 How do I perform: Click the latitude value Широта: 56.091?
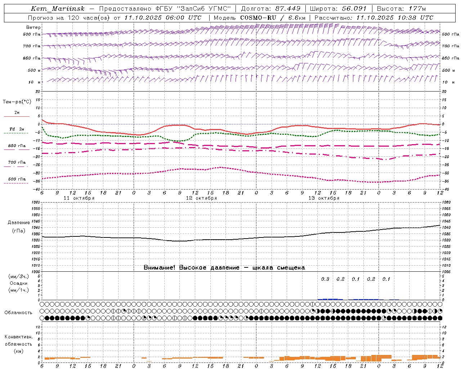pyautogui.click(x=338, y=9)
